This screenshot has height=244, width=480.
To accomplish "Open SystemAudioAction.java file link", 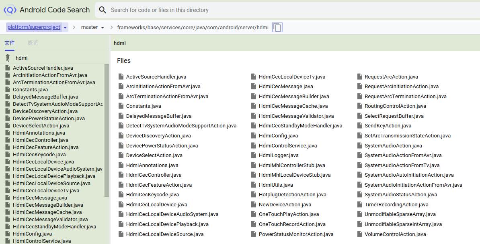I will pyautogui.click(x=393, y=146).
